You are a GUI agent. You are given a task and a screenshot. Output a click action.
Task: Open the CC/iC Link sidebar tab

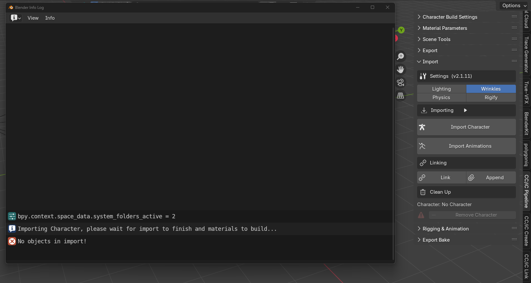point(526,266)
